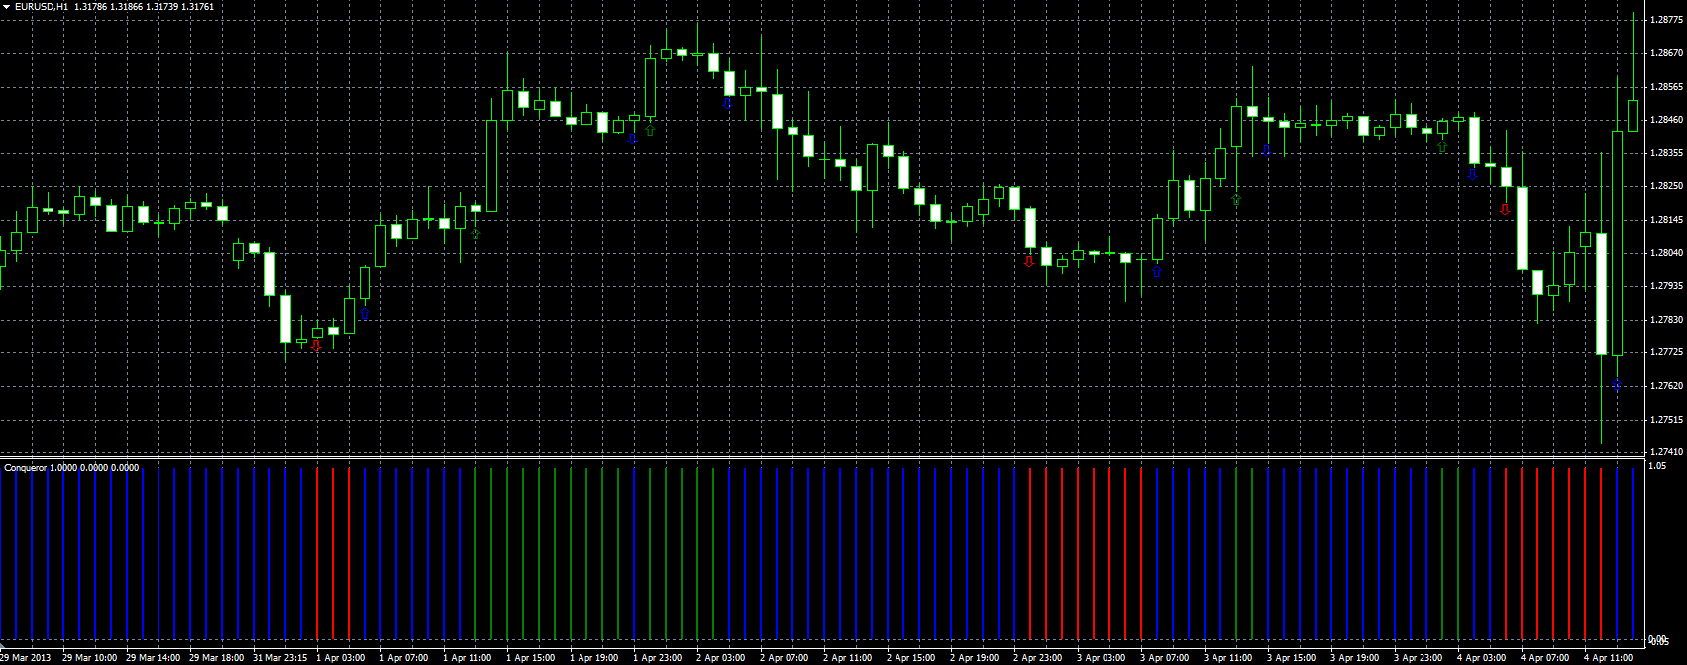
Task: Click the 1 Apr 03:00 time label
Action: (341, 657)
